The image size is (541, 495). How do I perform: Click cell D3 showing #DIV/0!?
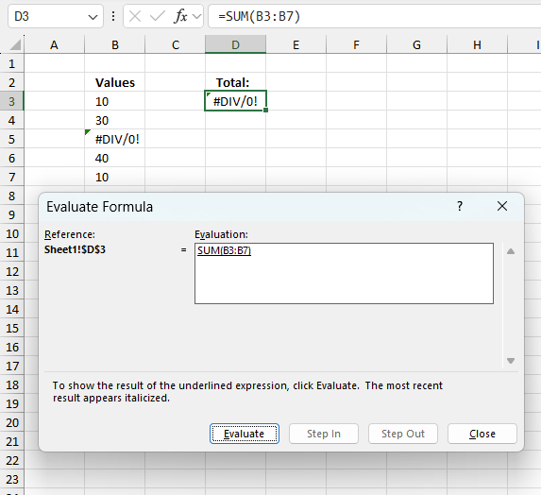click(x=236, y=101)
